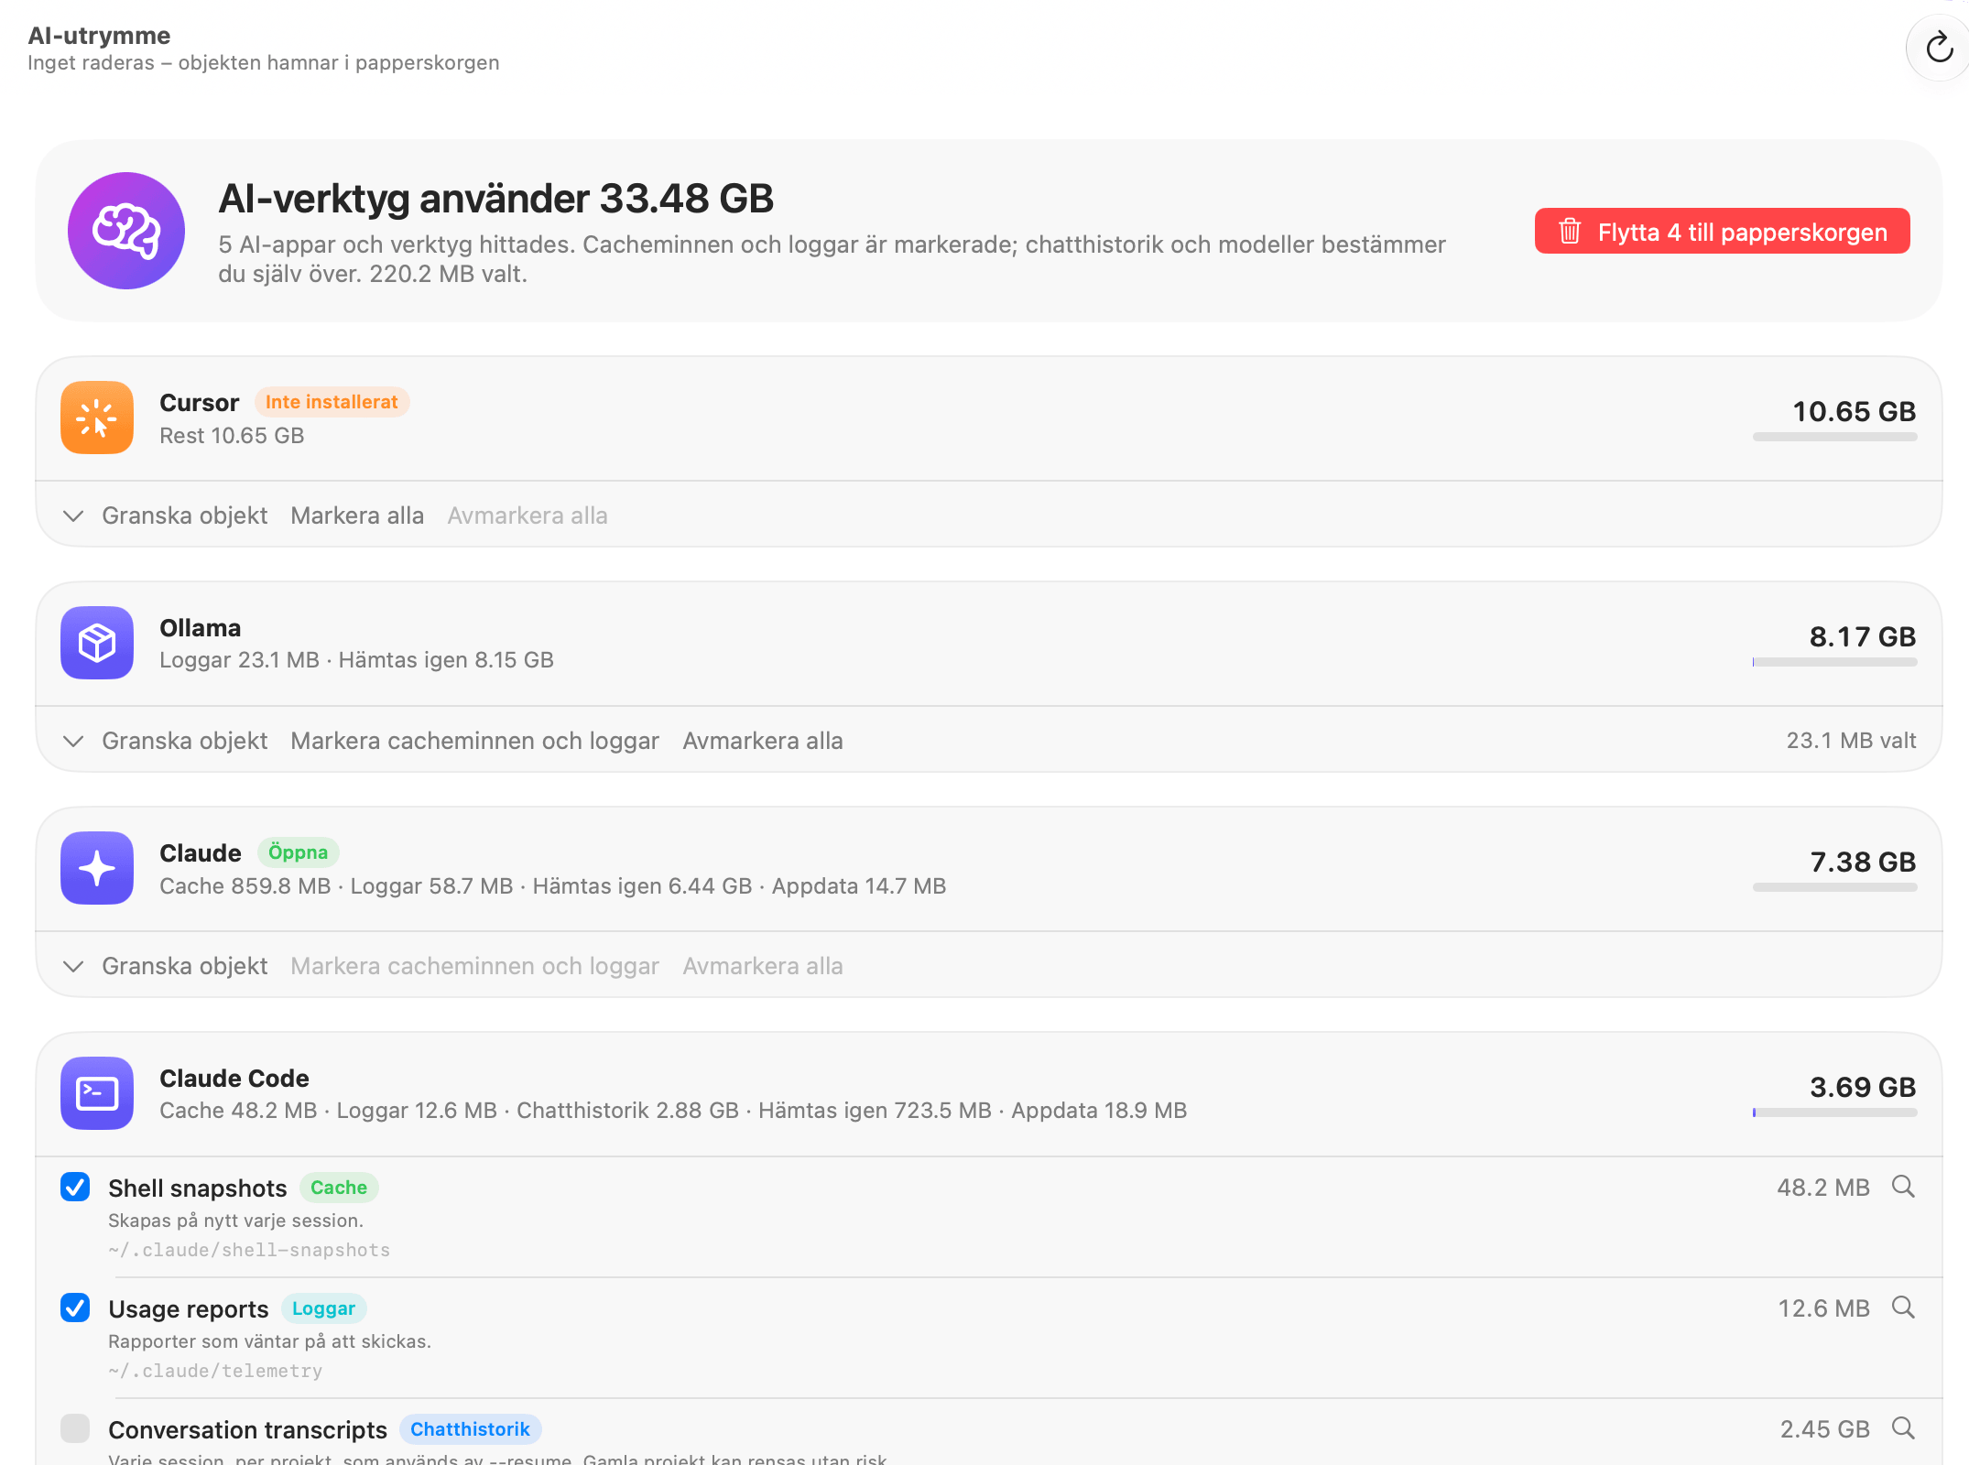Click the Cache tag on Shell snapshots
The height and width of the screenshot is (1465, 1969).
point(339,1188)
